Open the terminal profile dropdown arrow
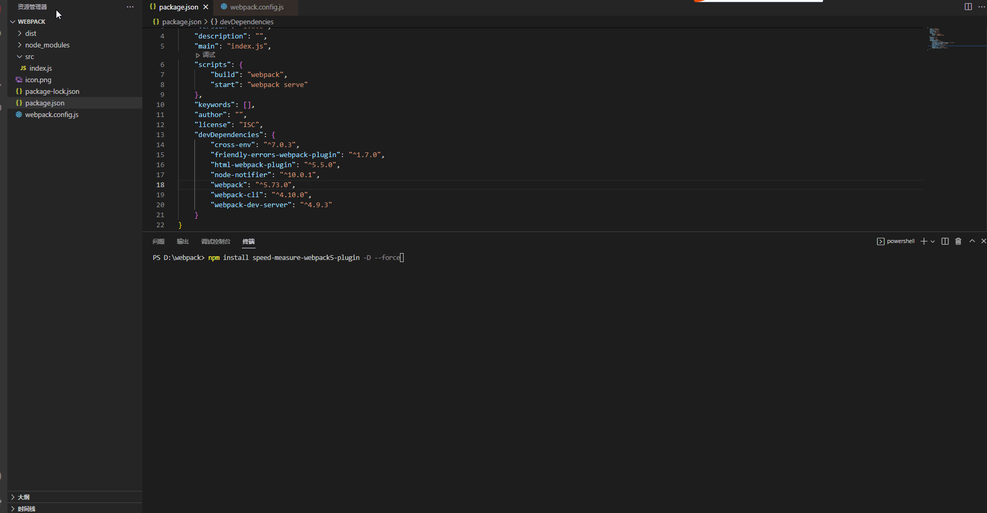 [x=932, y=241]
